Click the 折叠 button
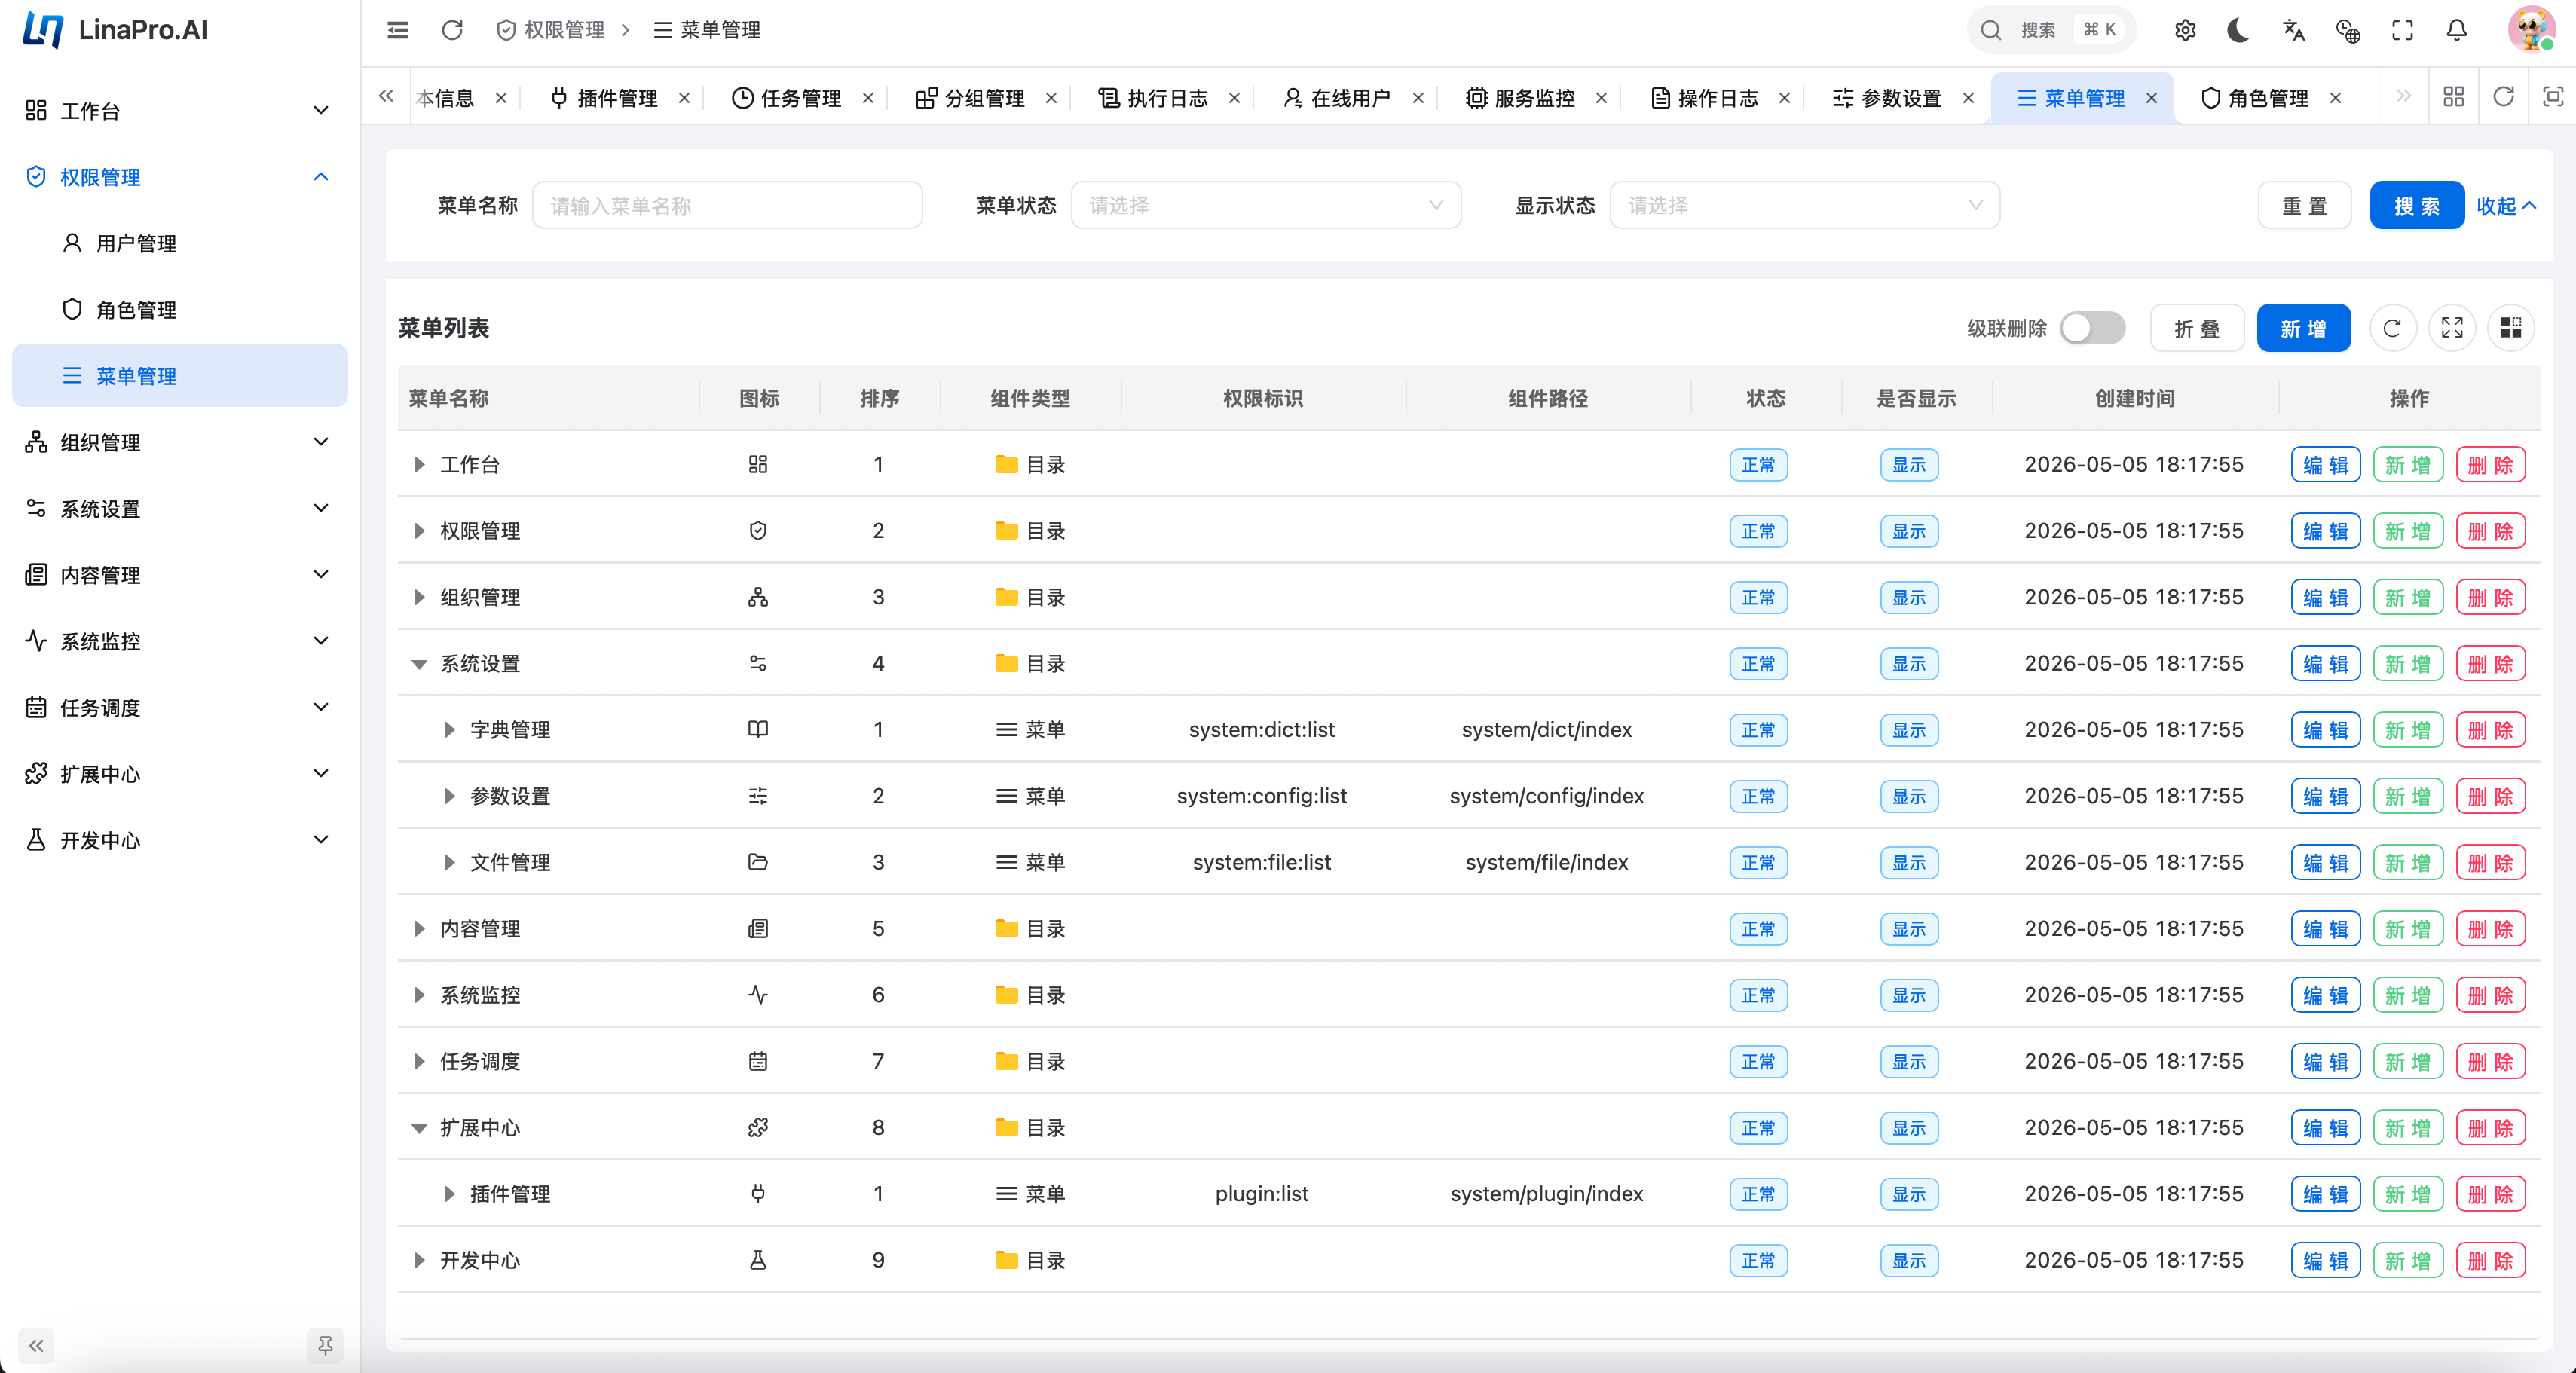This screenshot has height=1373, width=2576. click(2197, 328)
